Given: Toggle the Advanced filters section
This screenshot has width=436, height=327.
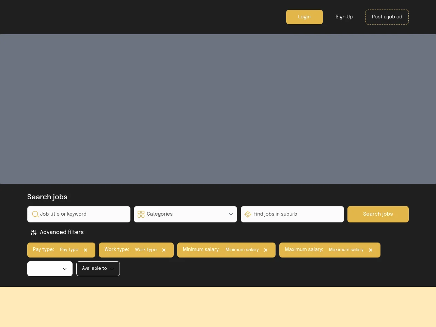Looking at the screenshot, I should pyautogui.click(x=57, y=232).
